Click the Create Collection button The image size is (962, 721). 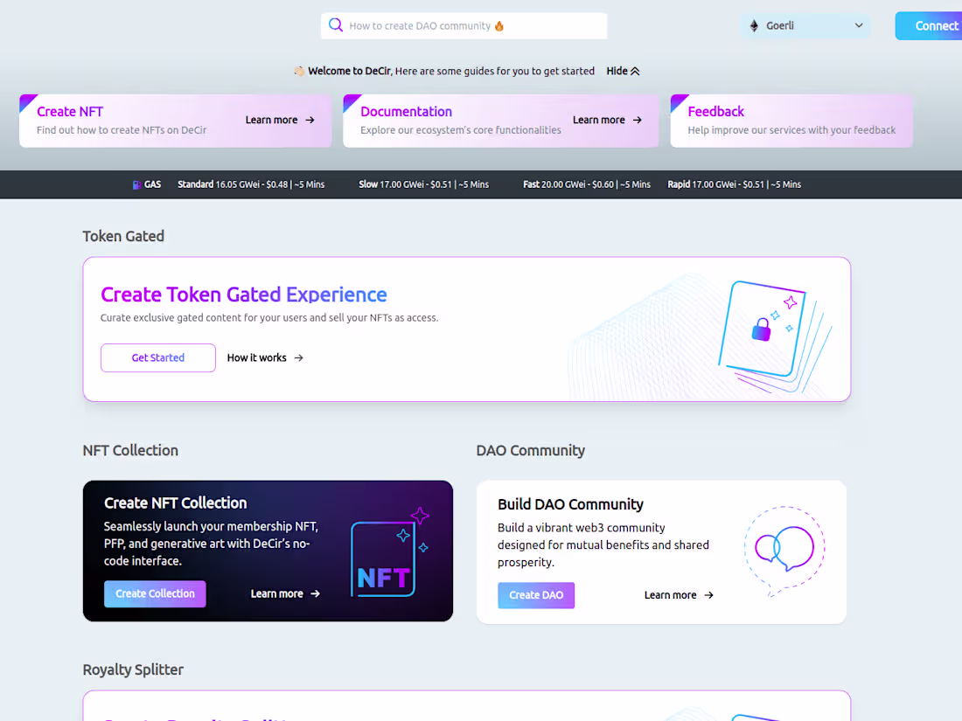155,593
